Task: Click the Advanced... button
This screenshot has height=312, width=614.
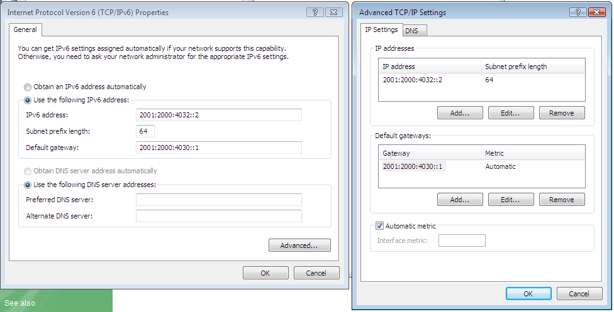Action: tap(299, 245)
